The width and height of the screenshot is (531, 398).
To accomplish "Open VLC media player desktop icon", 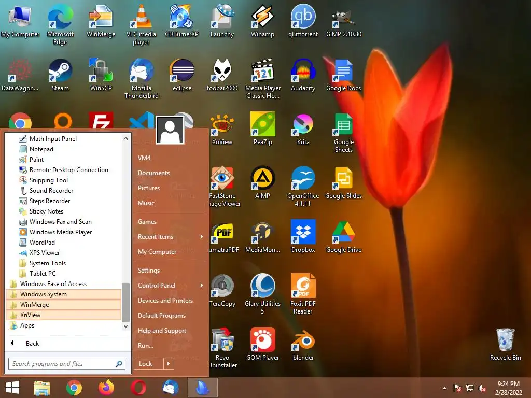I will click(141, 25).
